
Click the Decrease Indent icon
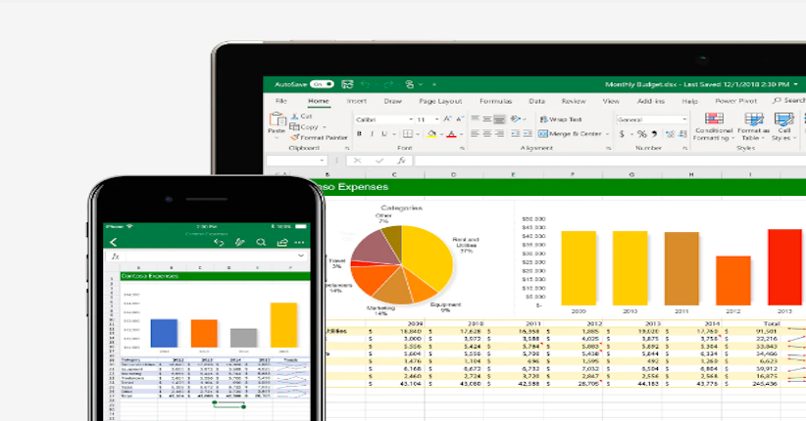point(516,134)
